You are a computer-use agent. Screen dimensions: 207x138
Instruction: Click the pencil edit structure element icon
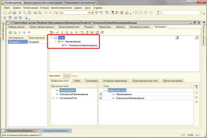pyautogui.click(x=57, y=32)
